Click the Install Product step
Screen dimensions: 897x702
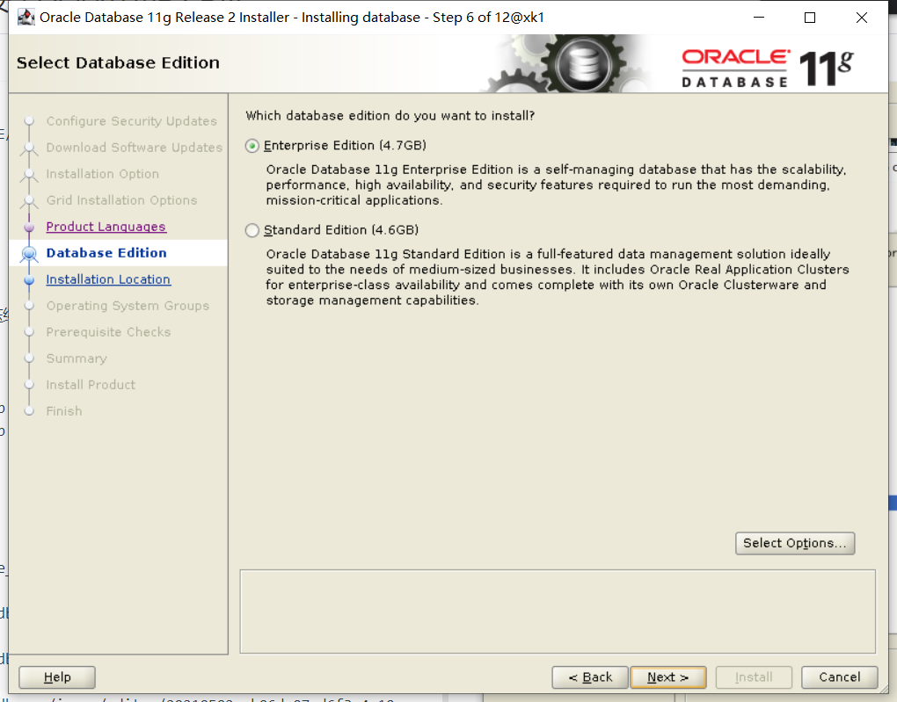tap(91, 385)
